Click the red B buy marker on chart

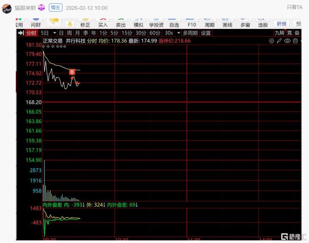point(72,72)
